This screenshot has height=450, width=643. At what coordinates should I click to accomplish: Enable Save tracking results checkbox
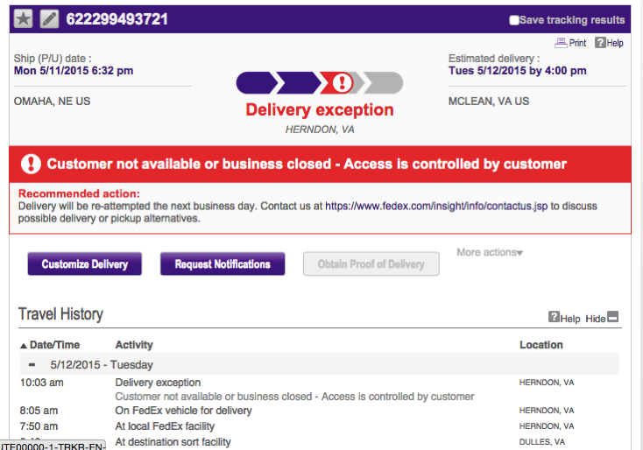pyautogui.click(x=514, y=20)
